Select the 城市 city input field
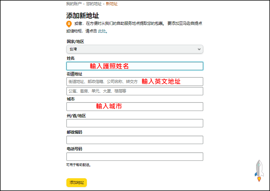 [x=134, y=107]
